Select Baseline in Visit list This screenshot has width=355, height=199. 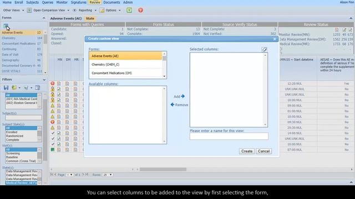[x=21, y=157]
